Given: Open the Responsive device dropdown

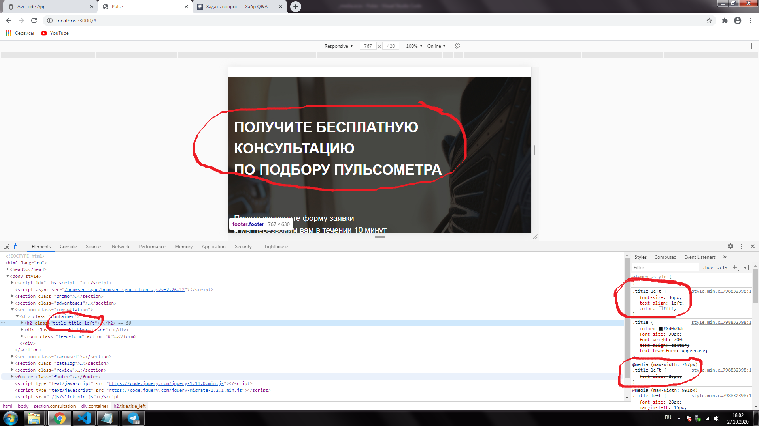Looking at the screenshot, I should point(339,46).
